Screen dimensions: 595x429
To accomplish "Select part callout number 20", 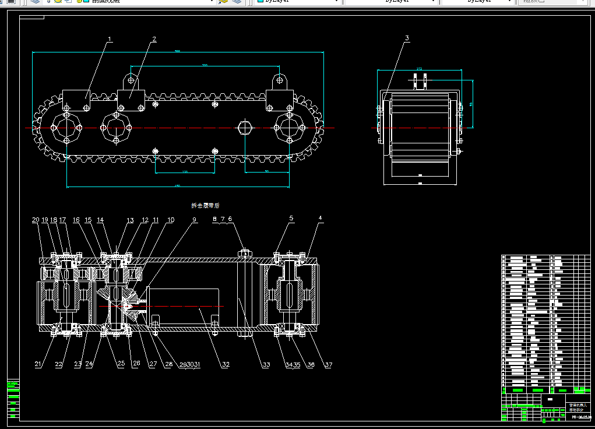I will coord(36,220).
